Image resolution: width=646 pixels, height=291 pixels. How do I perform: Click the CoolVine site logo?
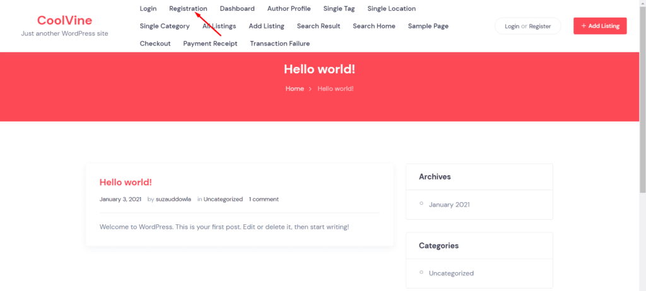pyautogui.click(x=64, y=20)
